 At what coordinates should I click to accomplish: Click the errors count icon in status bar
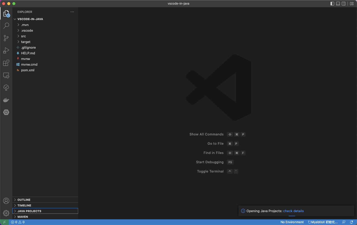14,222
